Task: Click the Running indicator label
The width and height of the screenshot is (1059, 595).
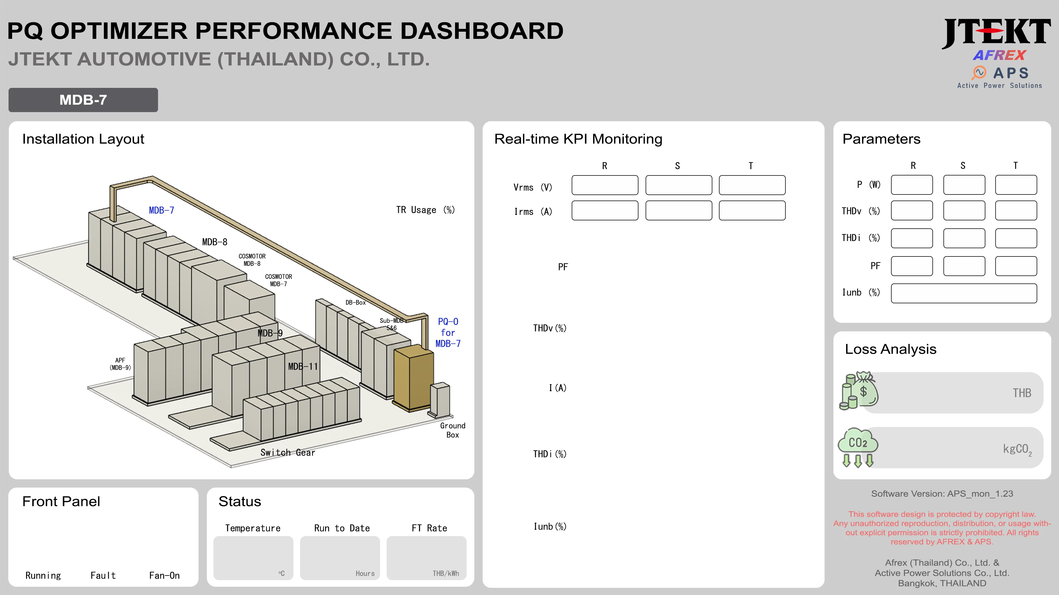Action: coord(43,575)
